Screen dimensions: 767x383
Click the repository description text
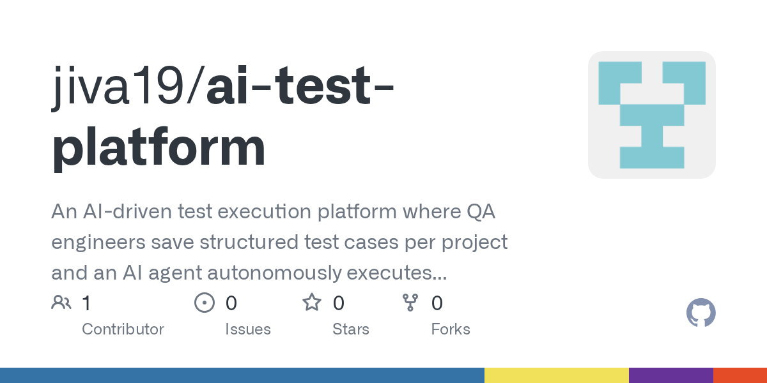(279, 243)
